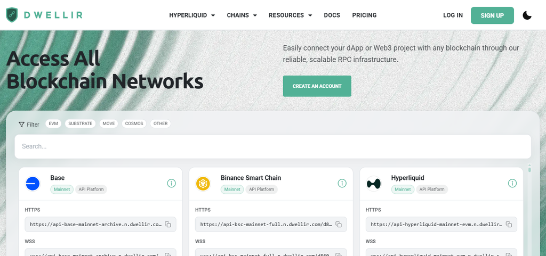Click the Hyperliquid network logo
Viewport: 546px width, 256px height.
(374, 184)
